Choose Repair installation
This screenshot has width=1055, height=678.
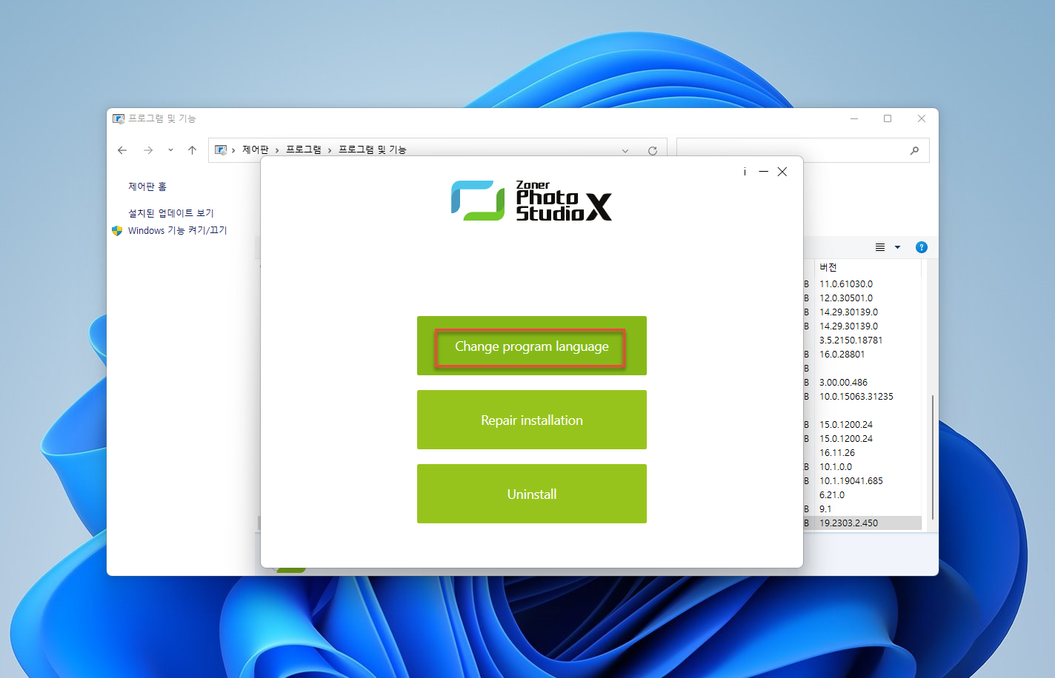[531, 420]
